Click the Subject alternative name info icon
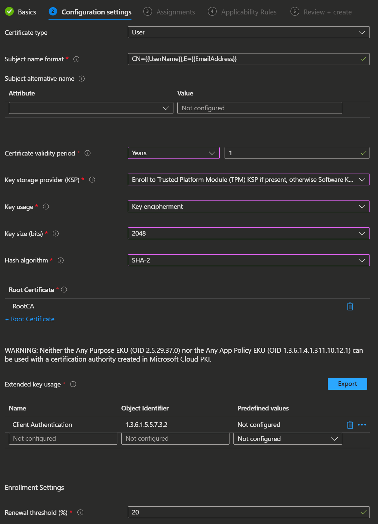The width and height of the screenshot is (378, 524). (82, 79)
